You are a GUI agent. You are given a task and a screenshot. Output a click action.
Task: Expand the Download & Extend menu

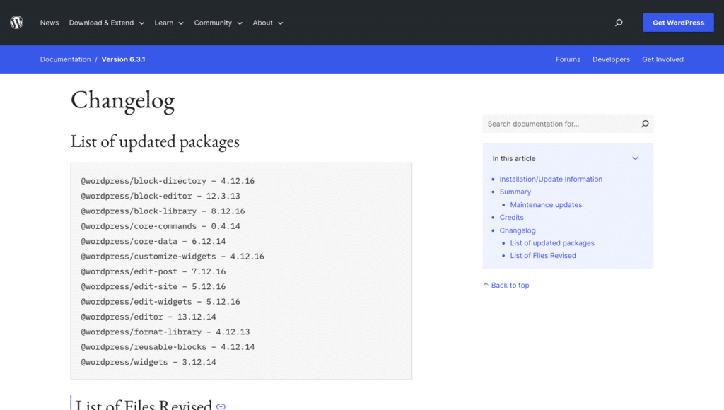pos(107,23)
